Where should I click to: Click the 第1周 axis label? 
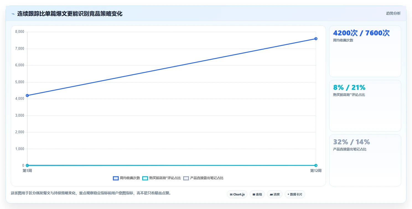[x=27, y=171]
